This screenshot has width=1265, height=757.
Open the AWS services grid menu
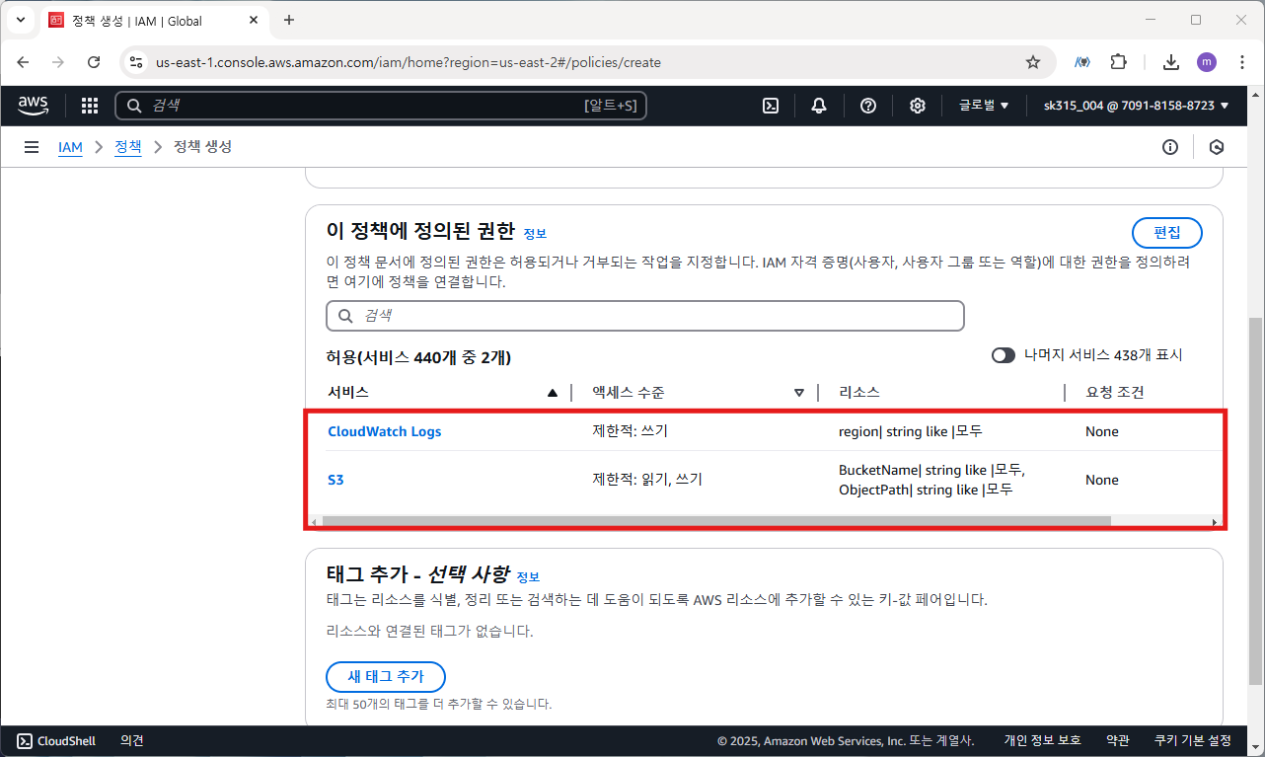point(90,106)
